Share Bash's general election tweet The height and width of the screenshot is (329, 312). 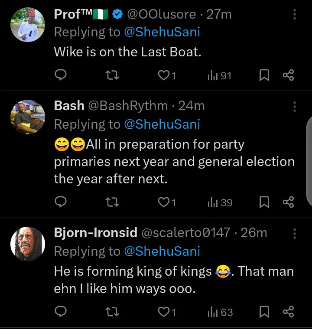click(x=289, y=202)
